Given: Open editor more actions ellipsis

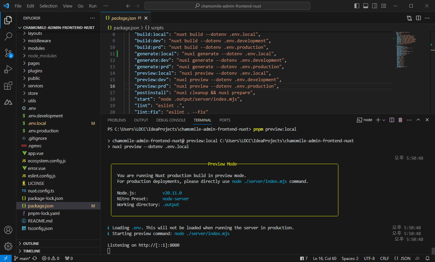Looking at the screenshot, I should (427, 18).
